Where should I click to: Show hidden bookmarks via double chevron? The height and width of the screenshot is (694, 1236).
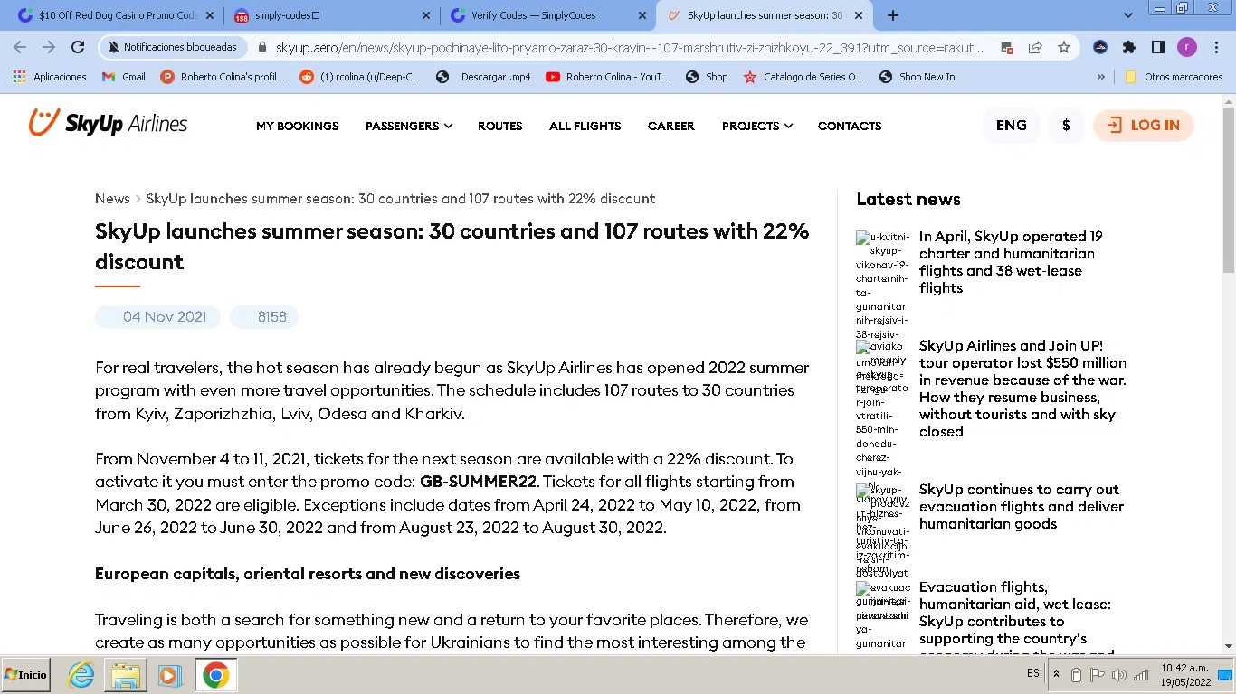pos(1100,77)
